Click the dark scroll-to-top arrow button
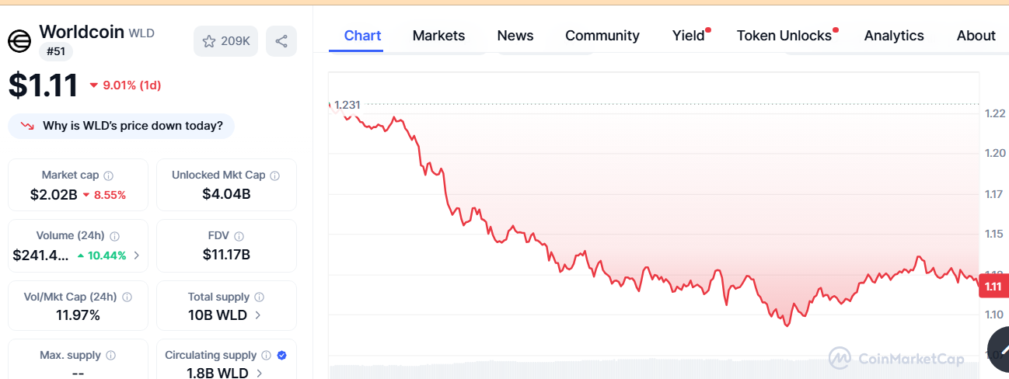1009x379 pixels. point(1000,349)
